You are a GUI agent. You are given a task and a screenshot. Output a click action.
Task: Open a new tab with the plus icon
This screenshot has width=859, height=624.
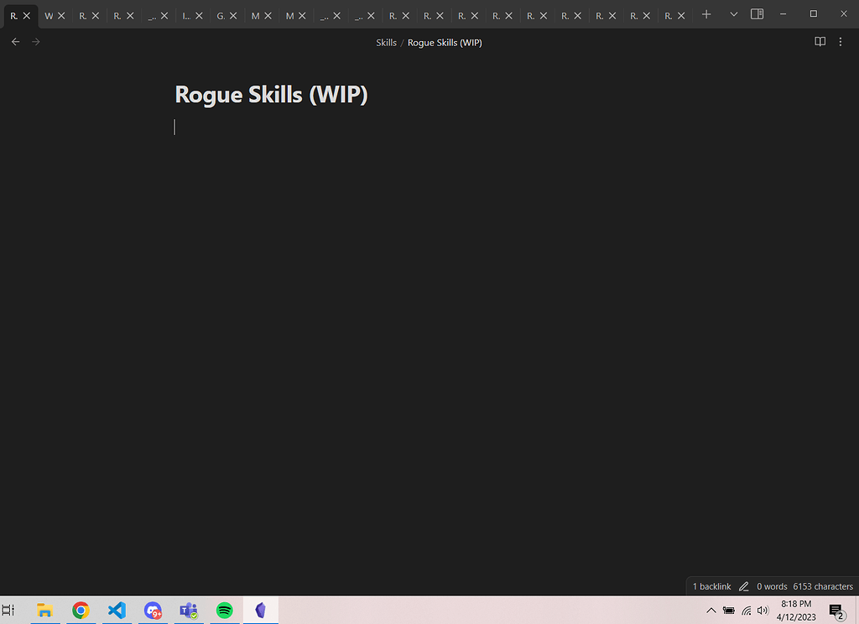(706, 15)
